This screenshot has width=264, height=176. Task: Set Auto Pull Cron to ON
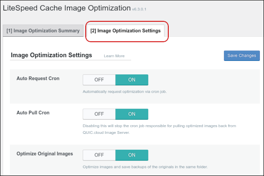(132, 114)
